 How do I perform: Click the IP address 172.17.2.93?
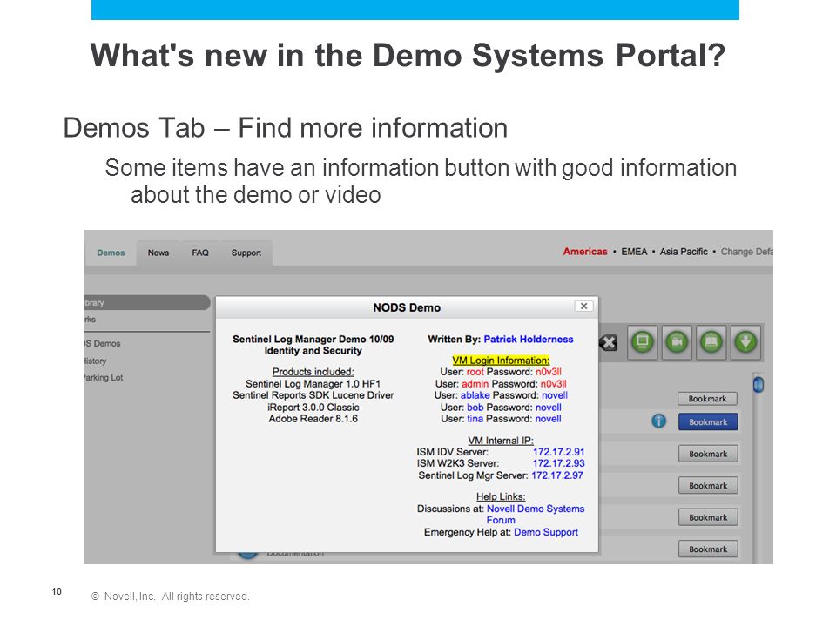tap(558, 463)
